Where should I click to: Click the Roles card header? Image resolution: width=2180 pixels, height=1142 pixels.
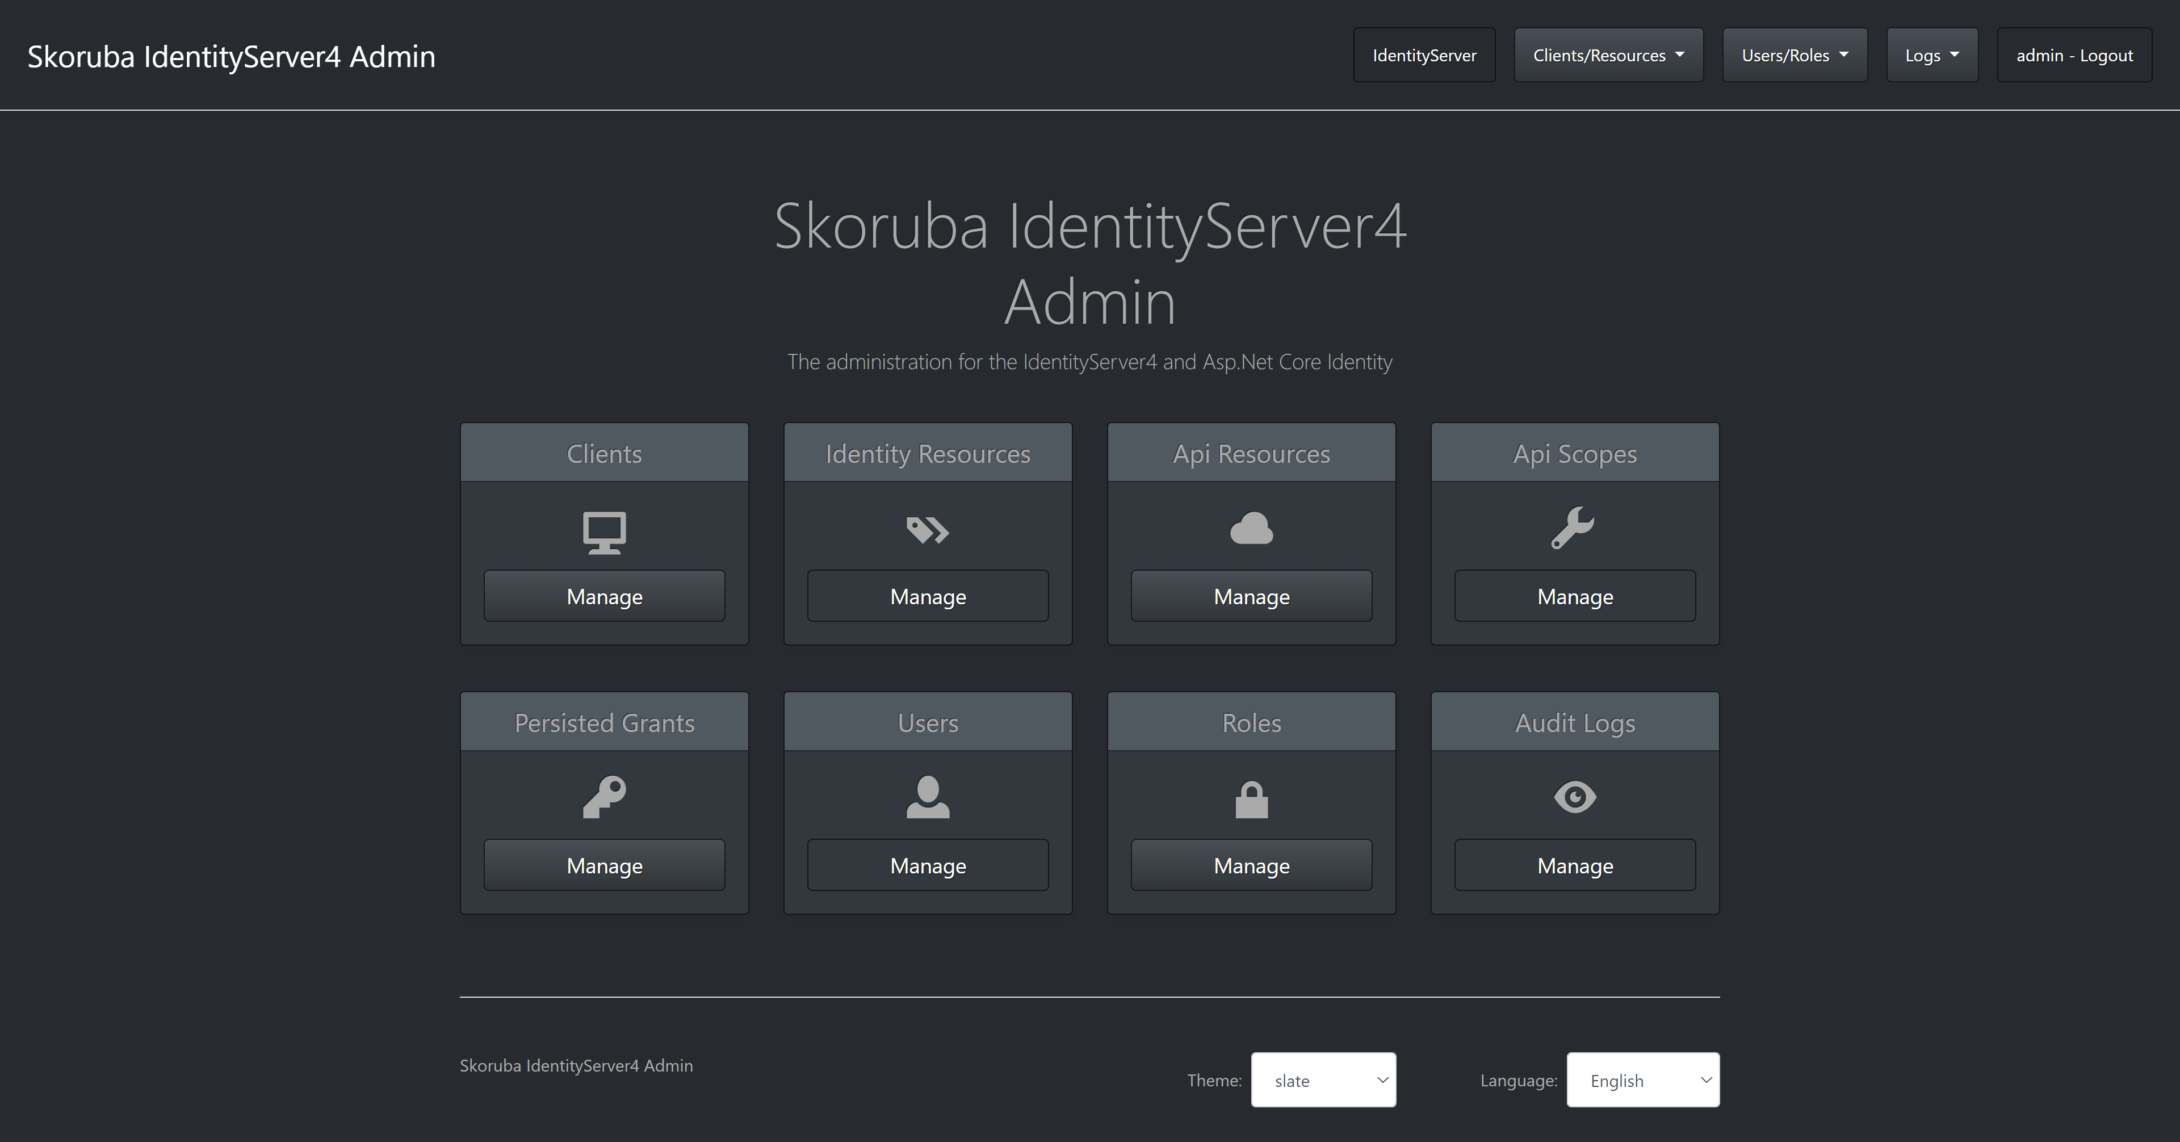tap(1251, 722)
